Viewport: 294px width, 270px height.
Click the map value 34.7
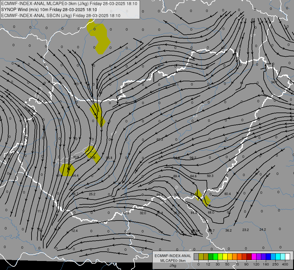pyautogui.click(x=274, y=82)
